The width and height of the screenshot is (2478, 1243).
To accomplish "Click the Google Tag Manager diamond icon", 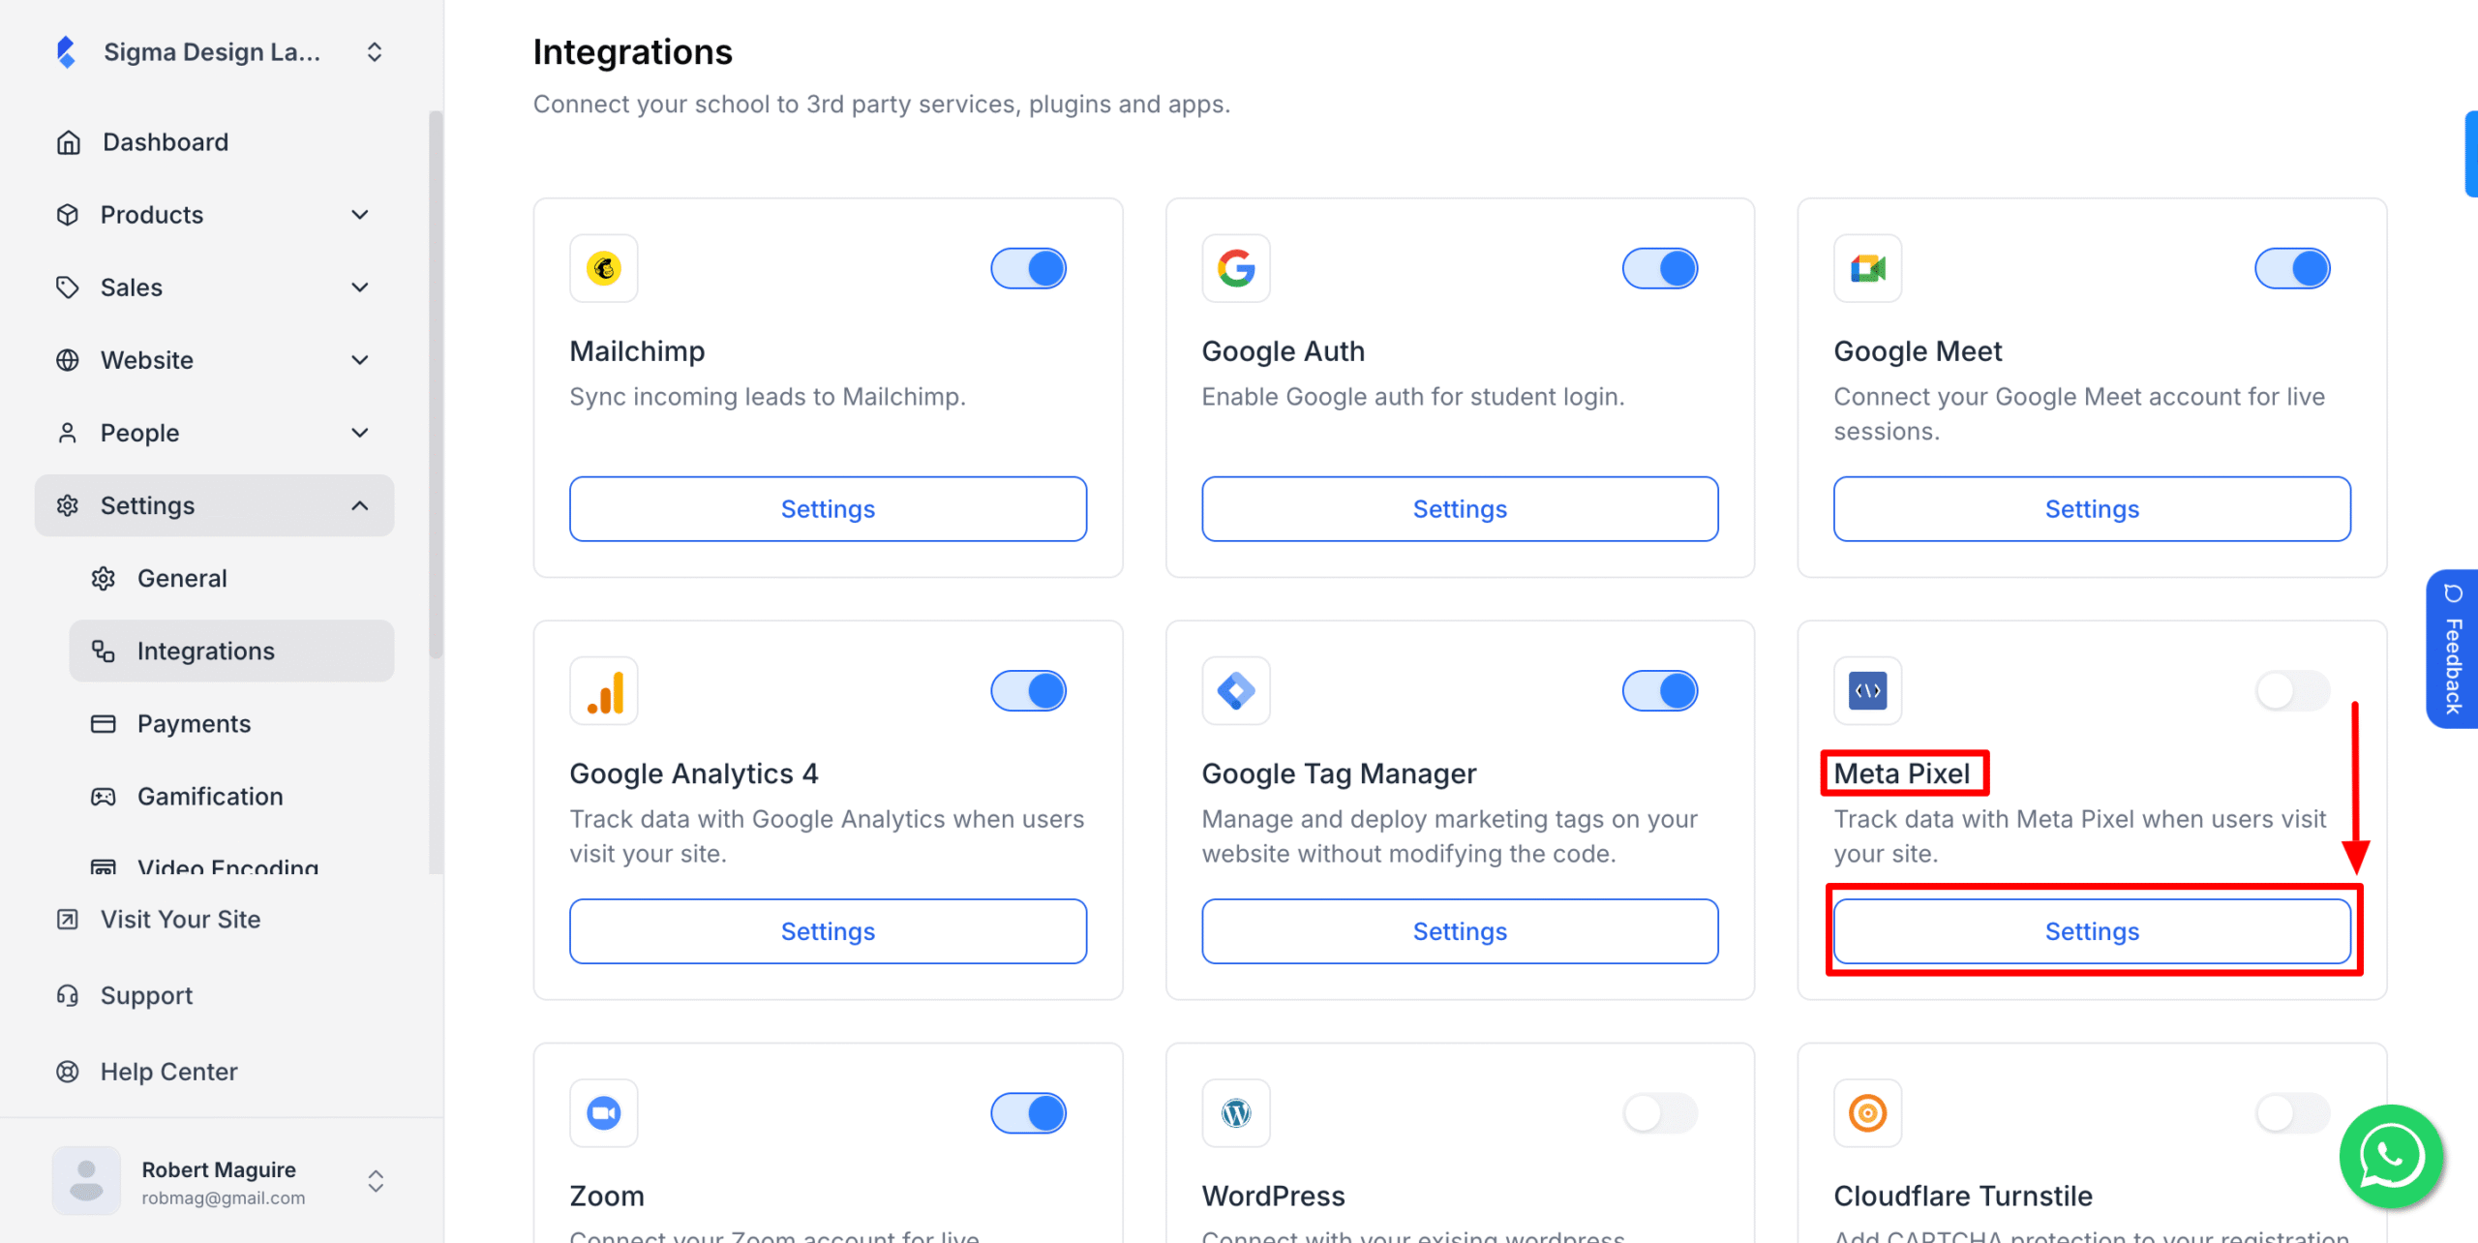I will click(1236, 691).
